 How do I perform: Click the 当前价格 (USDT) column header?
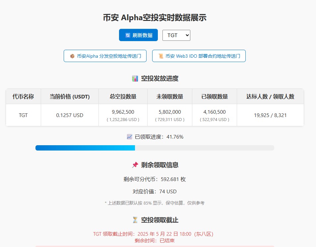tap(70, 96)
